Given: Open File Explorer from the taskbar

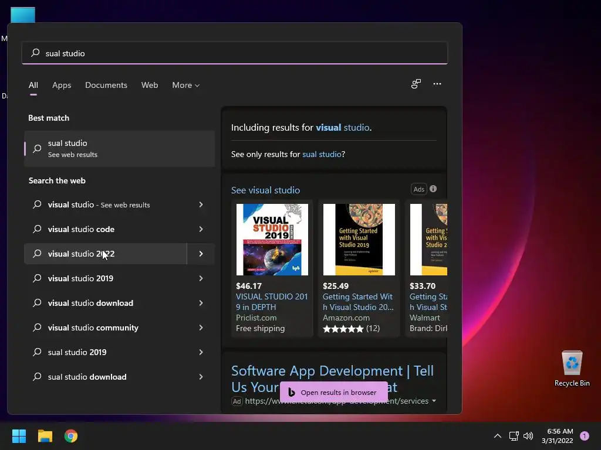Looking at the screenshot, I should [x=45, y=436].
